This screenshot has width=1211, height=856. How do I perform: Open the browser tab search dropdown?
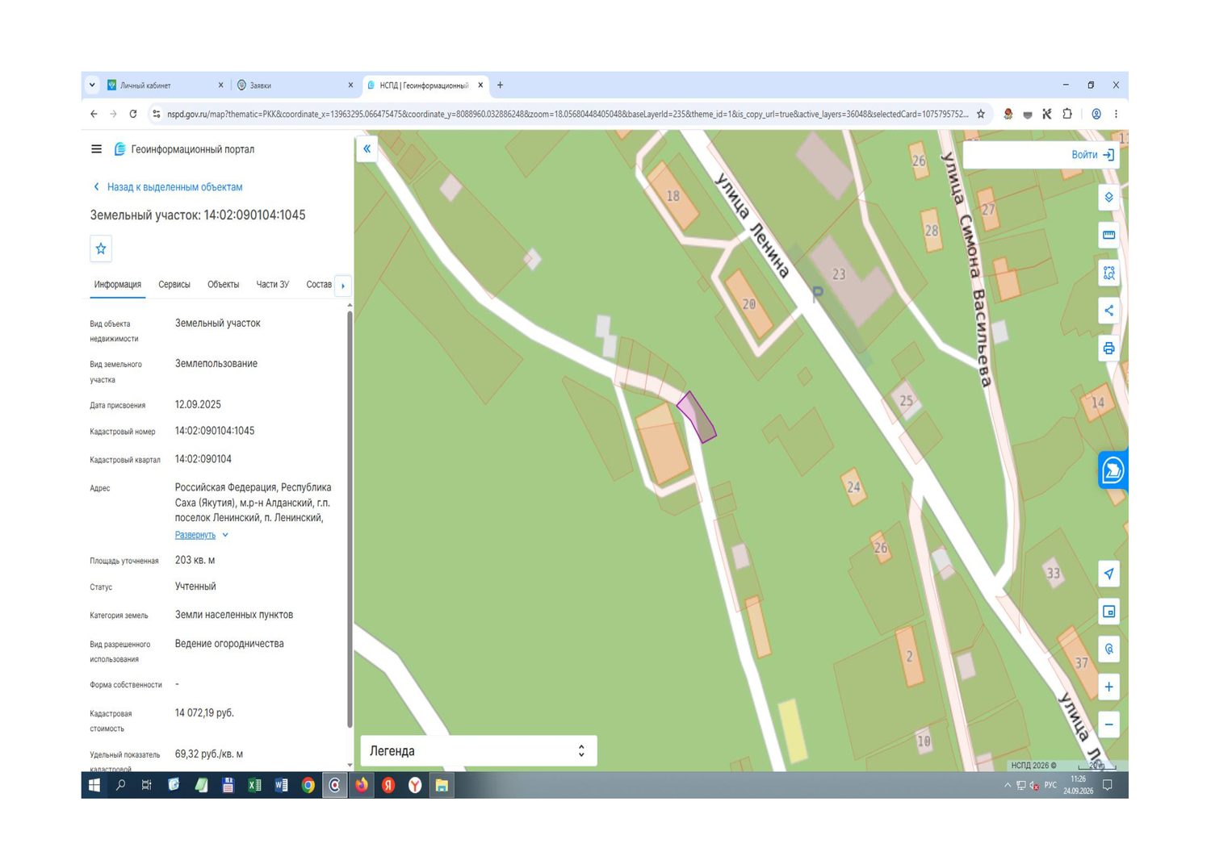[92, 85]
